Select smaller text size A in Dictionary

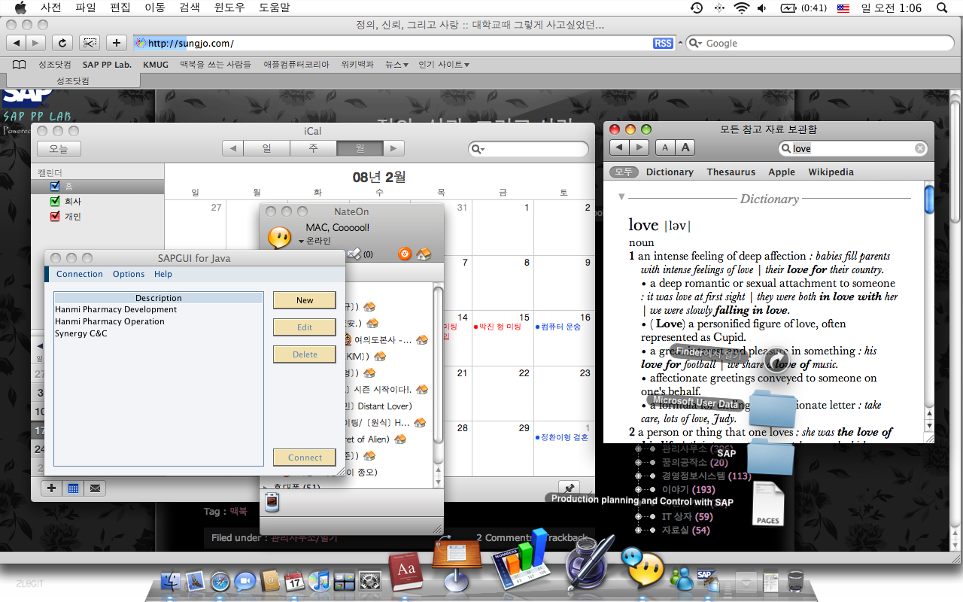665,147
